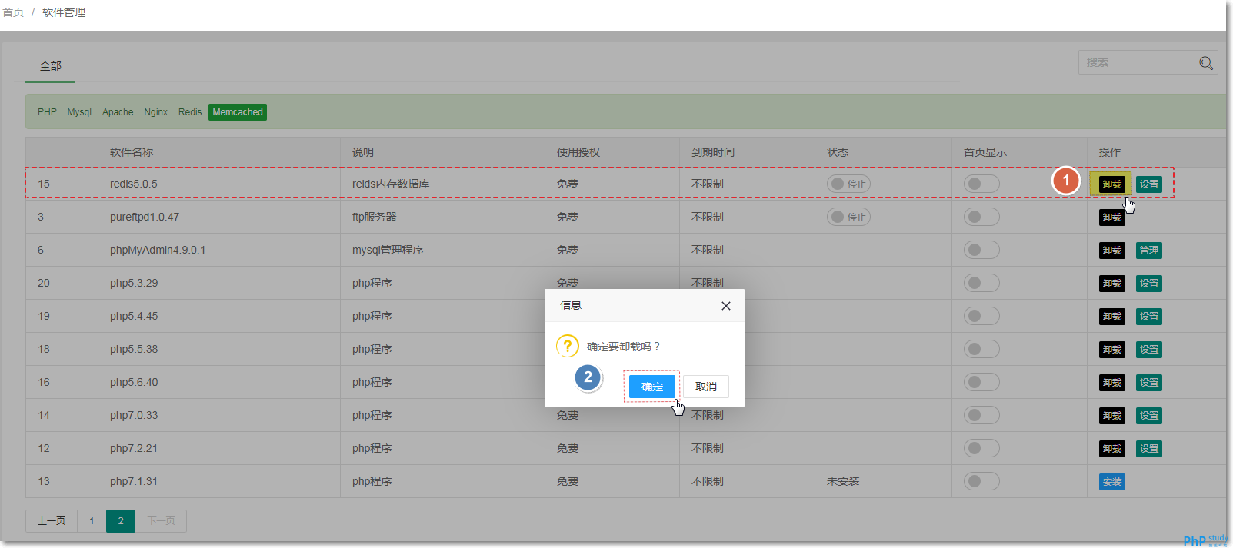The height and width of the screenshot is (548, 1233).
Task: Click the search magnifier icon
Action: (1205, 63)
